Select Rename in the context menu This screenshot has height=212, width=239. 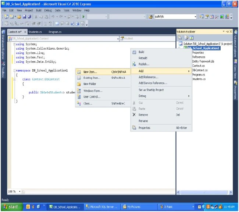coord(161,121)
